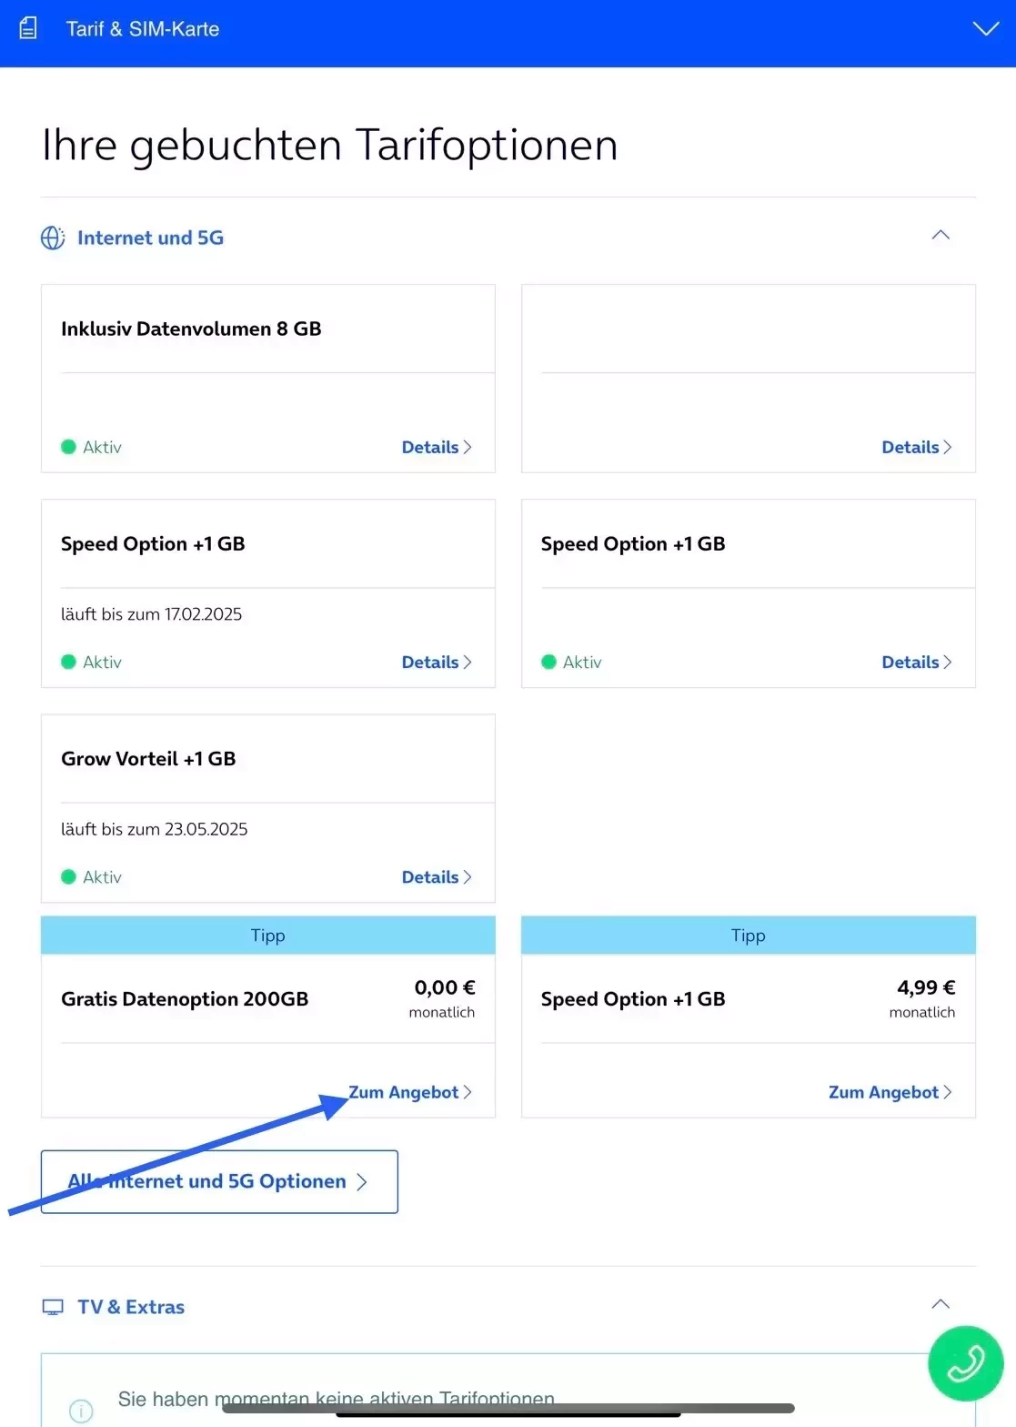1016x1427 pixels.
Task: Open Details for Inklusiv Datenvolumen 8 GB
Action: click(437, 447)
